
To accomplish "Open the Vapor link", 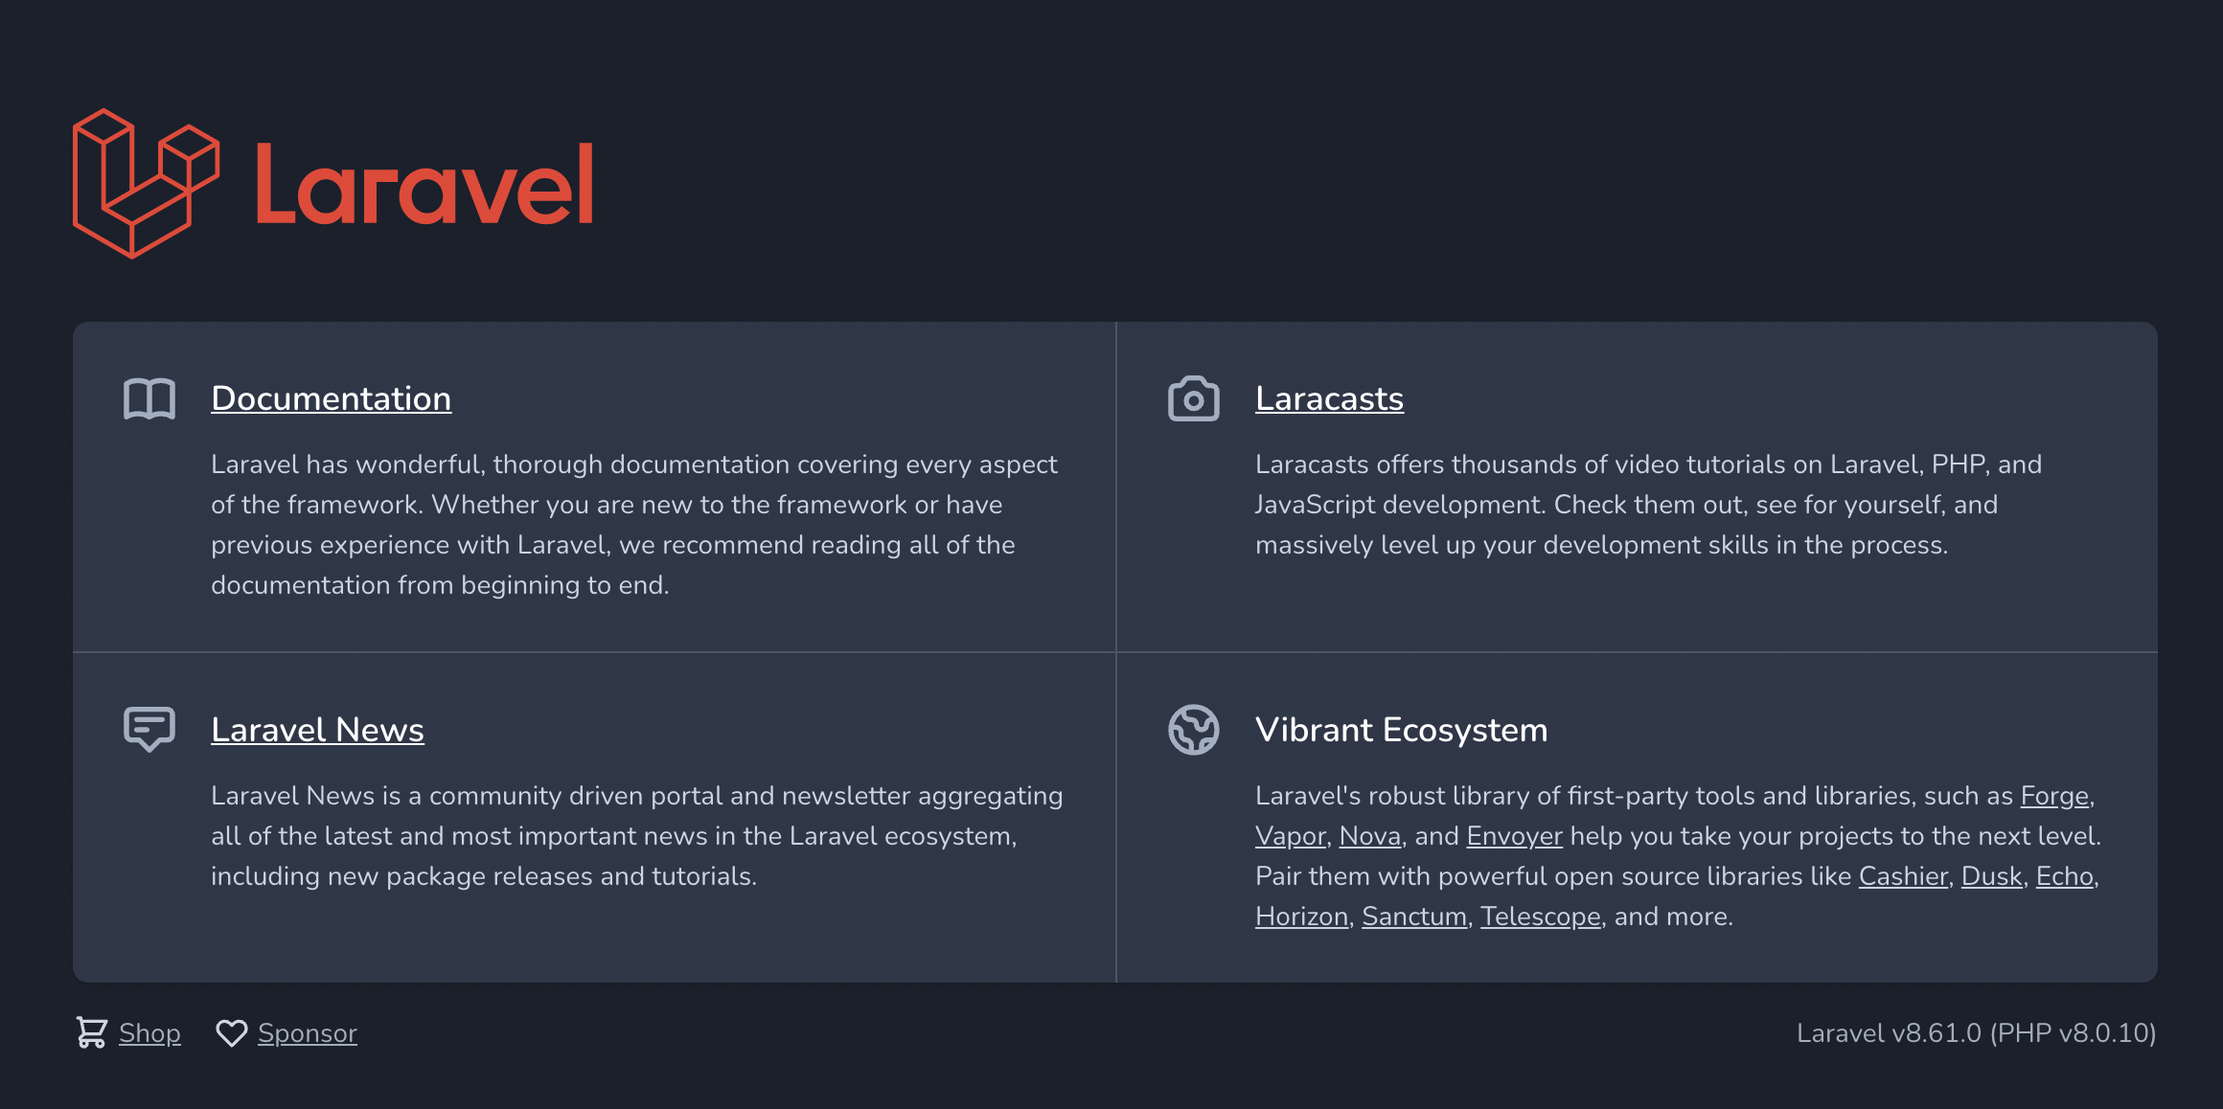I will pos(1290,836).
